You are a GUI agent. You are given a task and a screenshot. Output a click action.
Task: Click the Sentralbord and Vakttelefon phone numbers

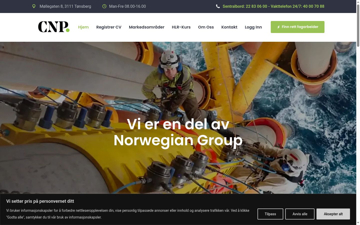pyautogui.click(x=273, y=6)
